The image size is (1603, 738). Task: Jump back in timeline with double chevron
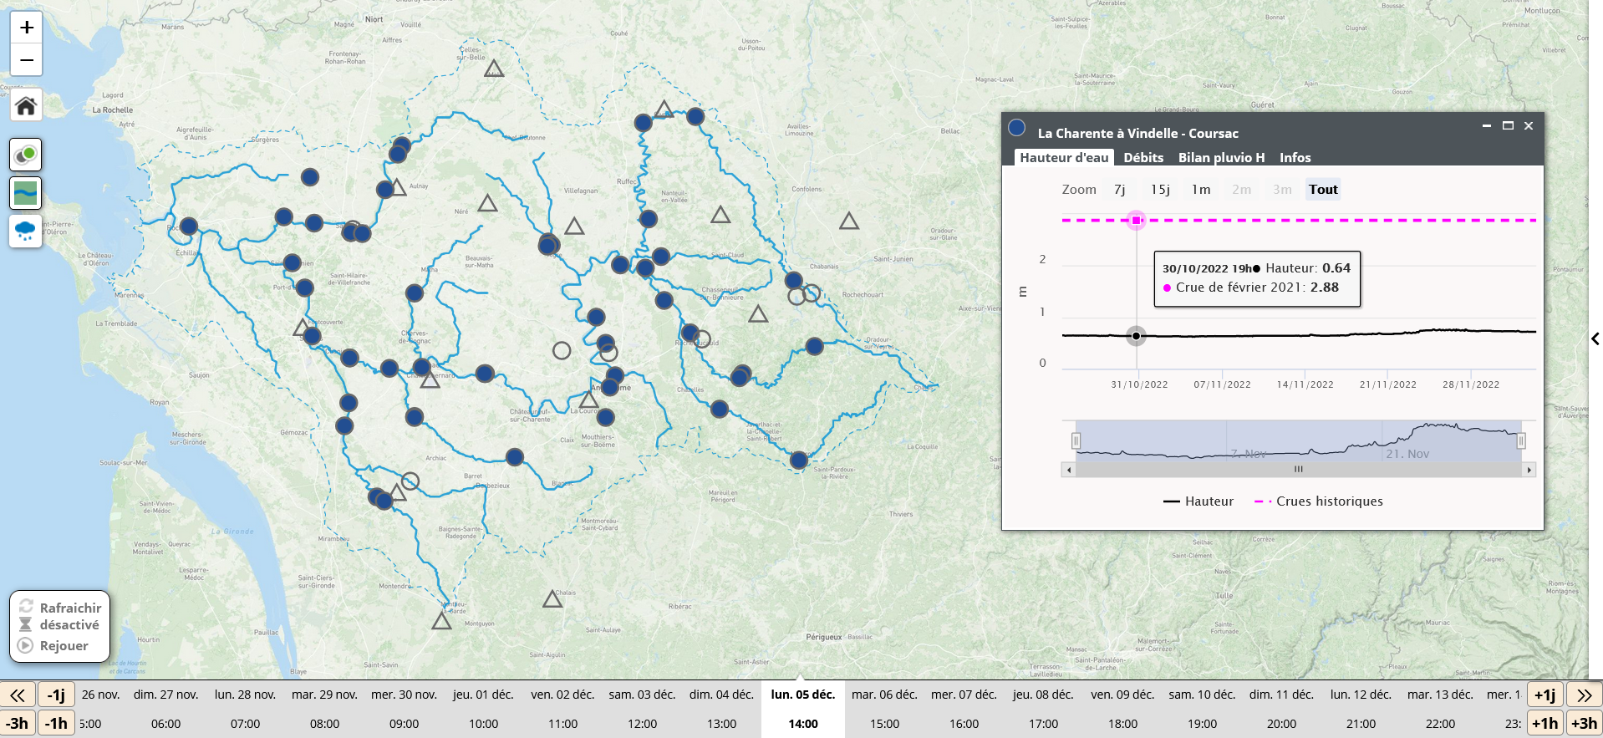pos(18,695)
